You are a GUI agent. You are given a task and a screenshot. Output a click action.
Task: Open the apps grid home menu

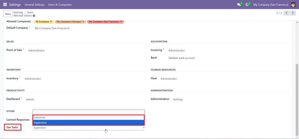[5, 5]
